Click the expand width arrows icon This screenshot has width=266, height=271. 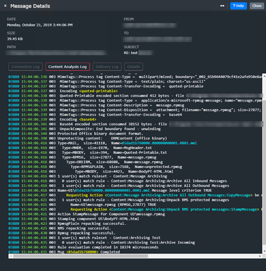pos(222,6)
